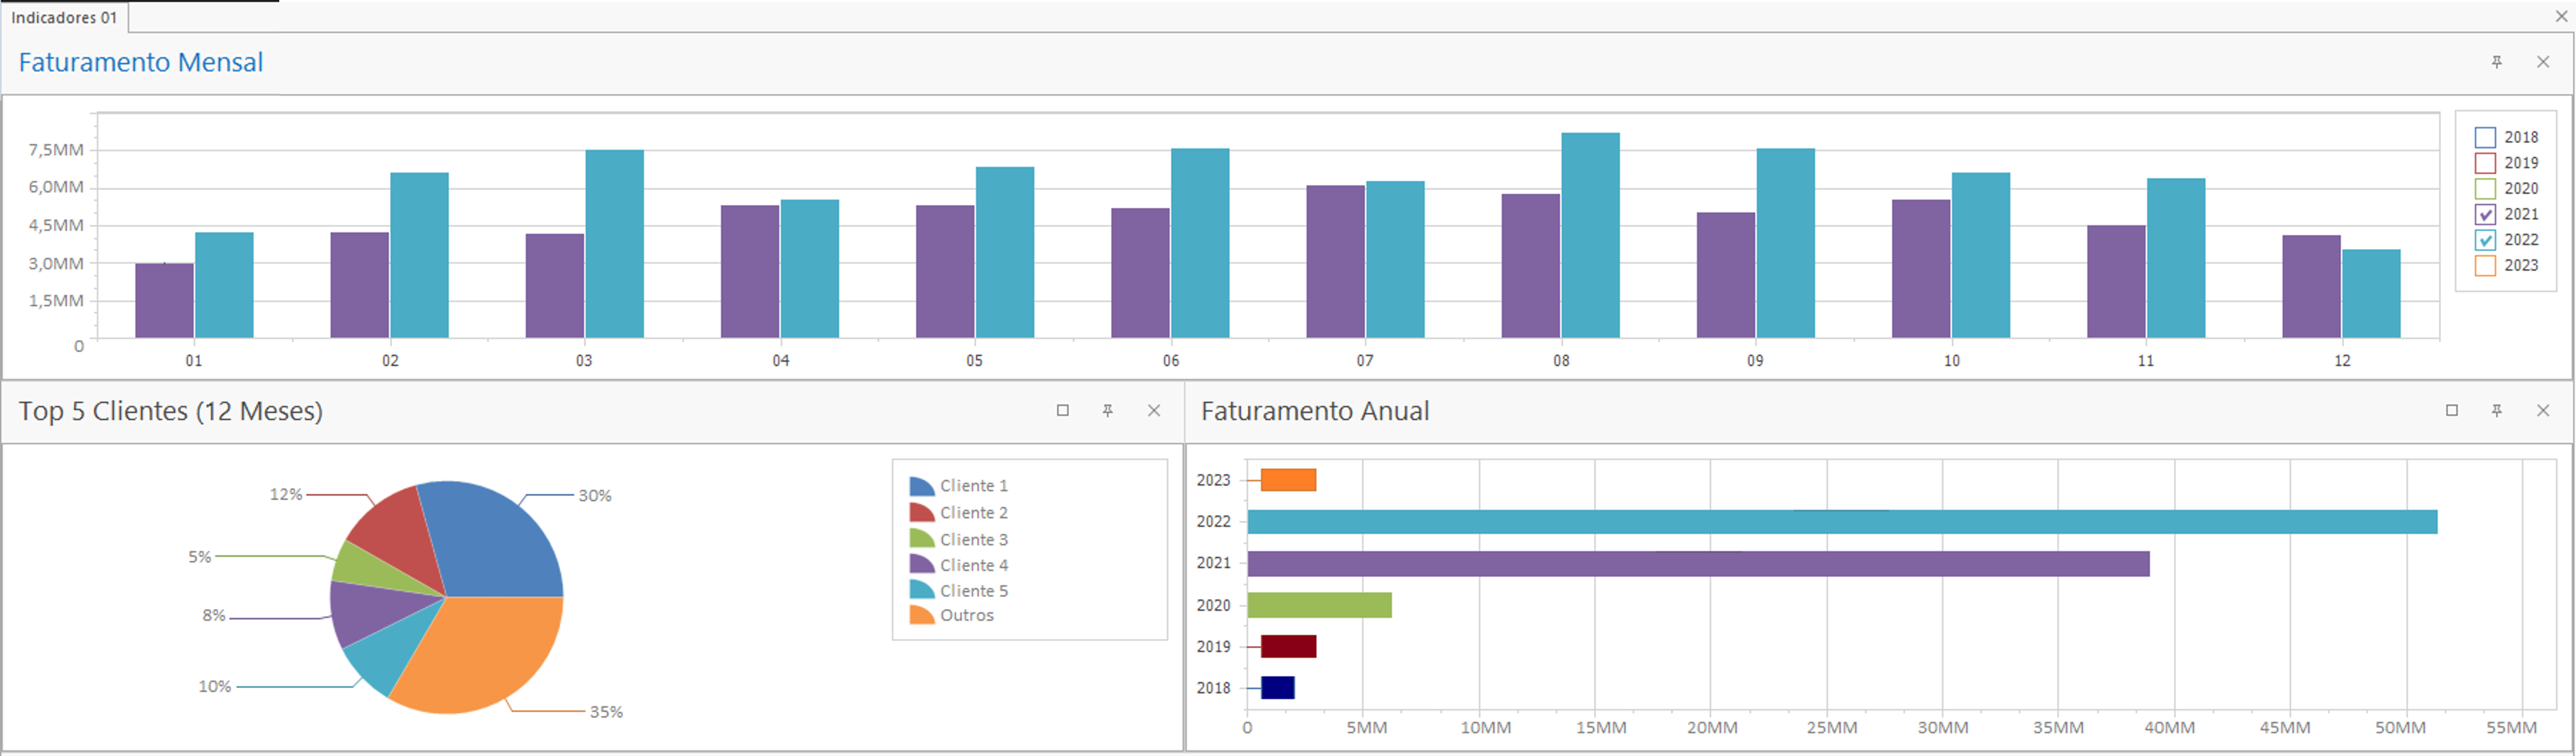
Task: Pin the Top 5 Clientes panel
Action: pyautogui.click(x=1108, y=410)
